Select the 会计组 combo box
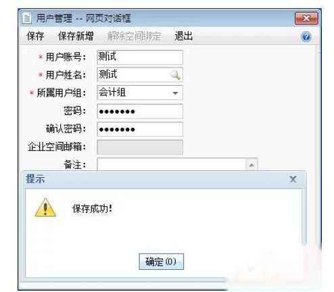 140,93
